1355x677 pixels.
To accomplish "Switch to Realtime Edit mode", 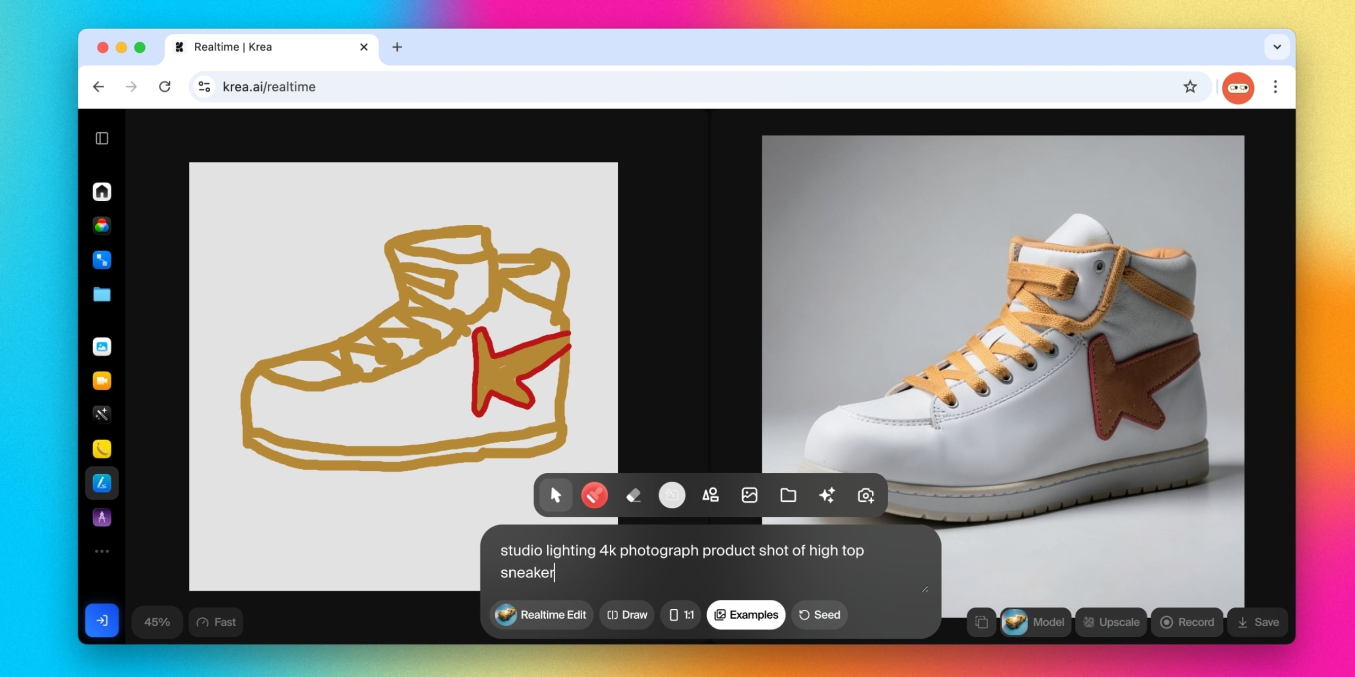I will 541,615.
